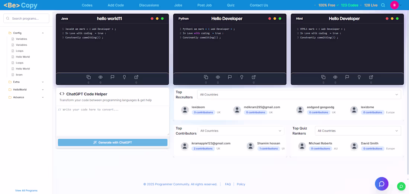Open Html snippet via external link icon

[x=371, y=77]
